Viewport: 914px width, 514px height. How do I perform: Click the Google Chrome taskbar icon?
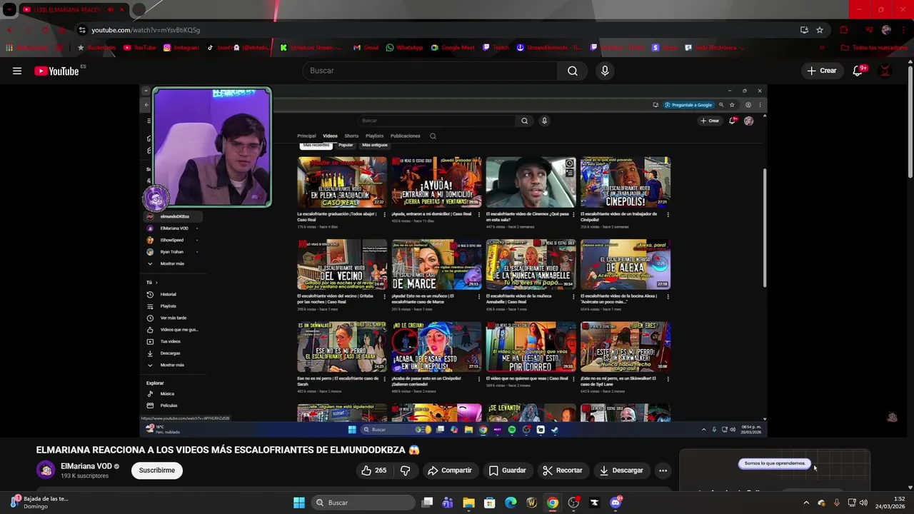553,503
